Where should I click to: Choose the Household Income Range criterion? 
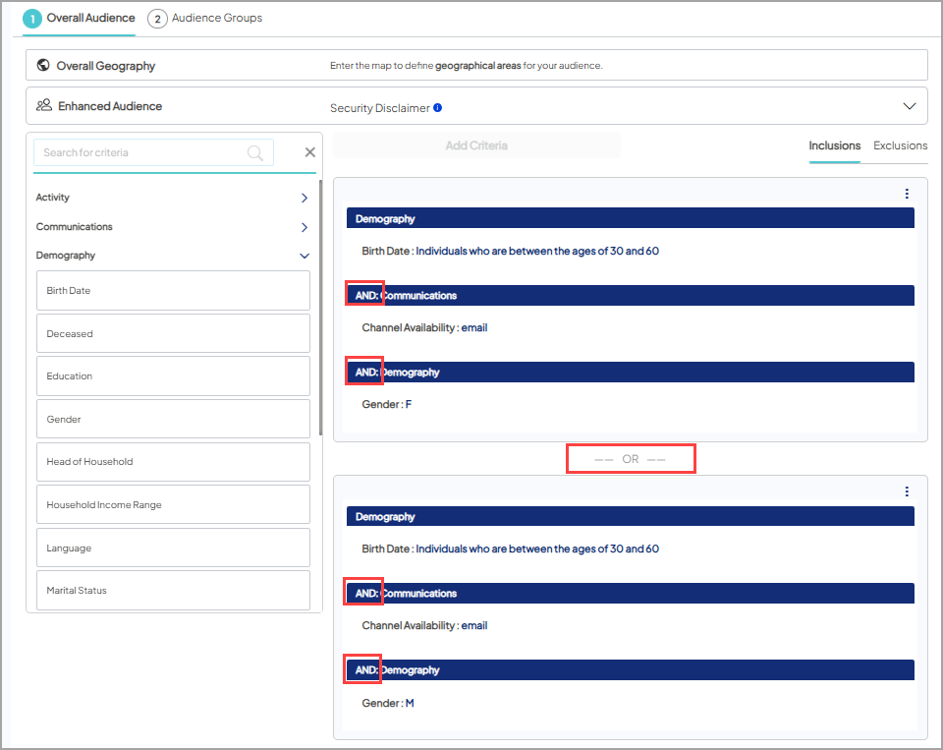[173, 504]
